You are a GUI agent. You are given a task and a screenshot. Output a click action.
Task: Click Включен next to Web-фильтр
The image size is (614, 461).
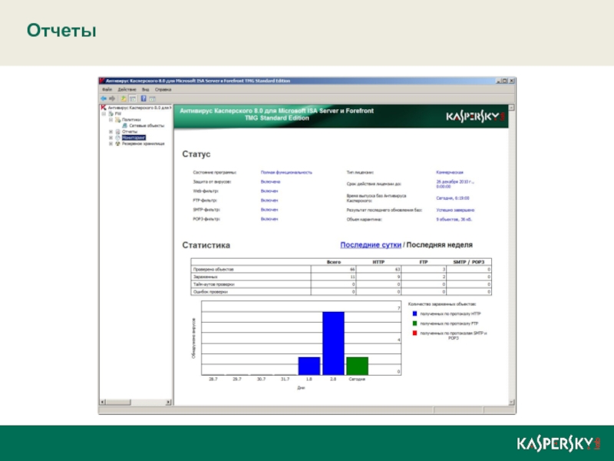coord(269,191)
